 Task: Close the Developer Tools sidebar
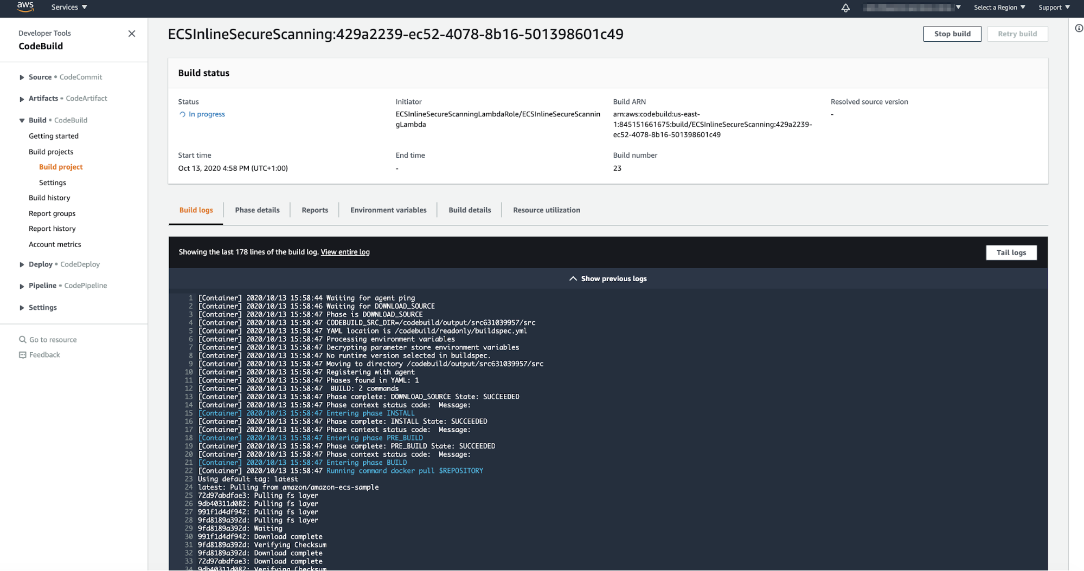pos(132,34)
